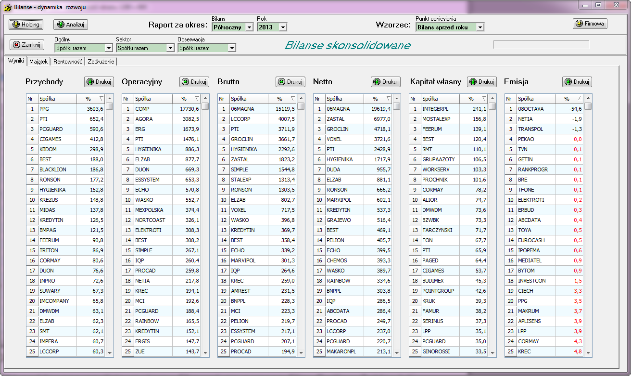Click Drukuj next to Brutto
The image size is (631, 376).
(x=290, y=82)
